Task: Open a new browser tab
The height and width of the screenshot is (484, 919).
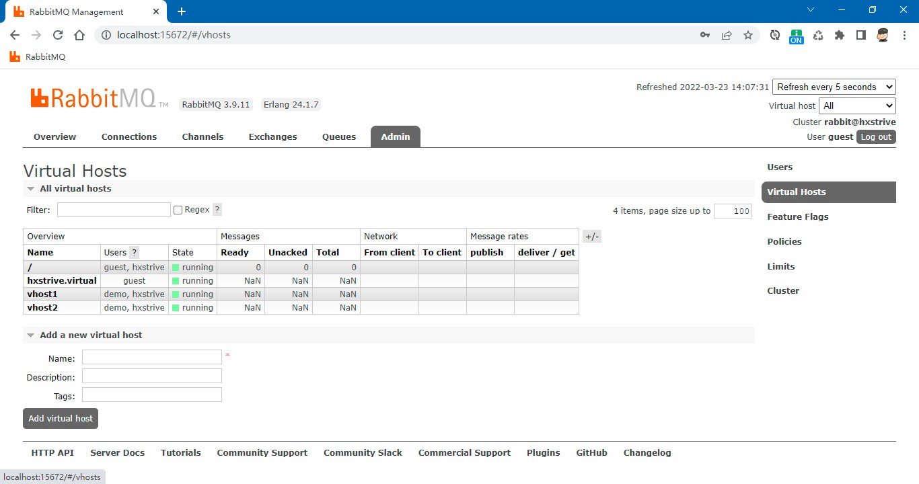Action: tap(182, 11)
